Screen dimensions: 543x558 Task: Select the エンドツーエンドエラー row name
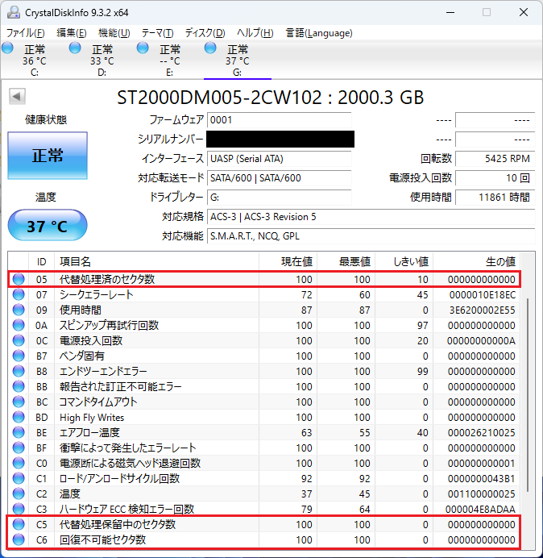pyautogui.click(x=103, y=371)
